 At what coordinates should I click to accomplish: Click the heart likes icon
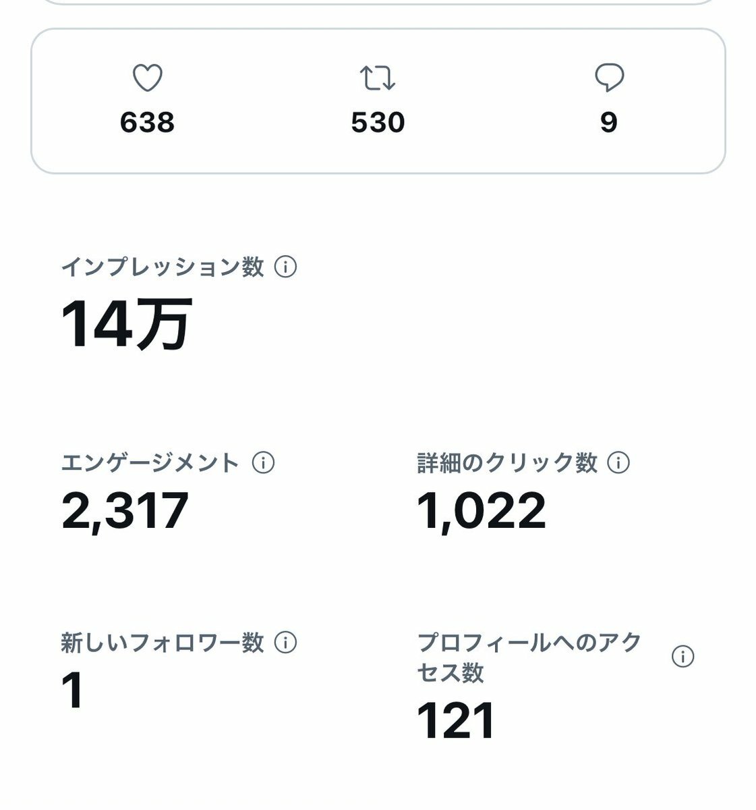coord(147,78)
